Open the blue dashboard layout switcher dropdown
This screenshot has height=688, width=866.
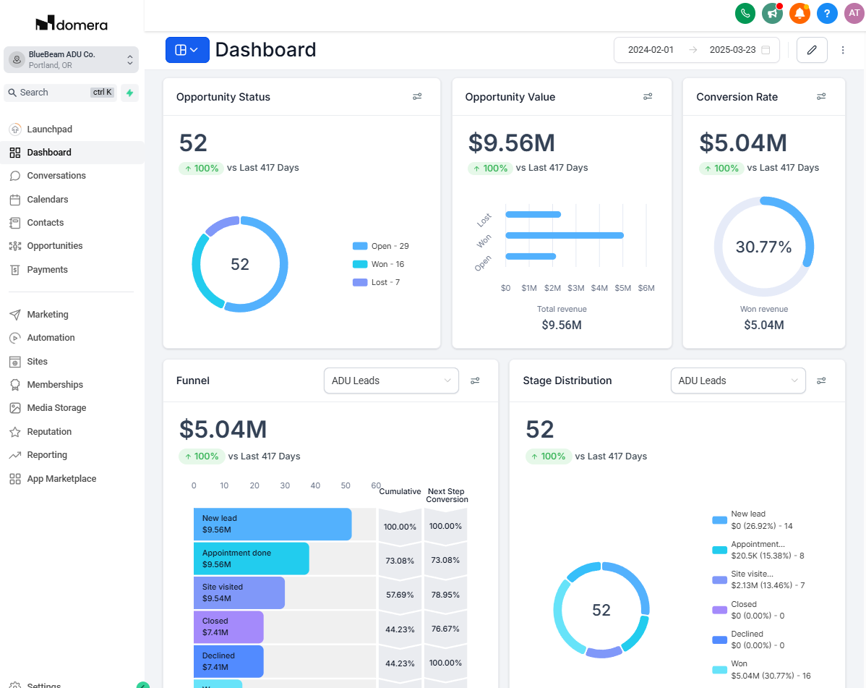click(x=187, y=50)
